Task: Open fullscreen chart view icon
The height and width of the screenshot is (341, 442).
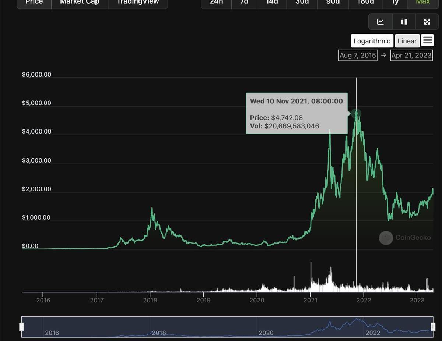Action: click(427, 22)
